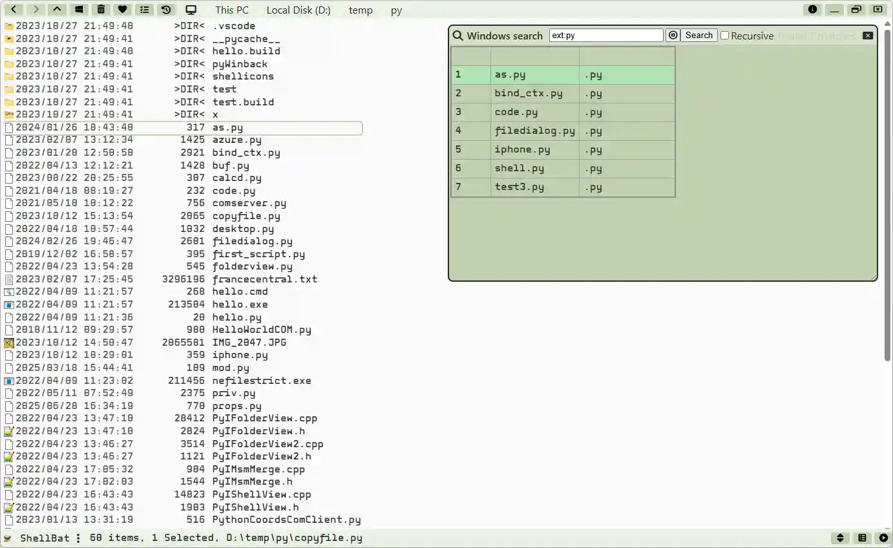The width and height of the screenshot is (893, 548).
Task: Click the up-down sort arrows in the status bar
Action: 840,537
